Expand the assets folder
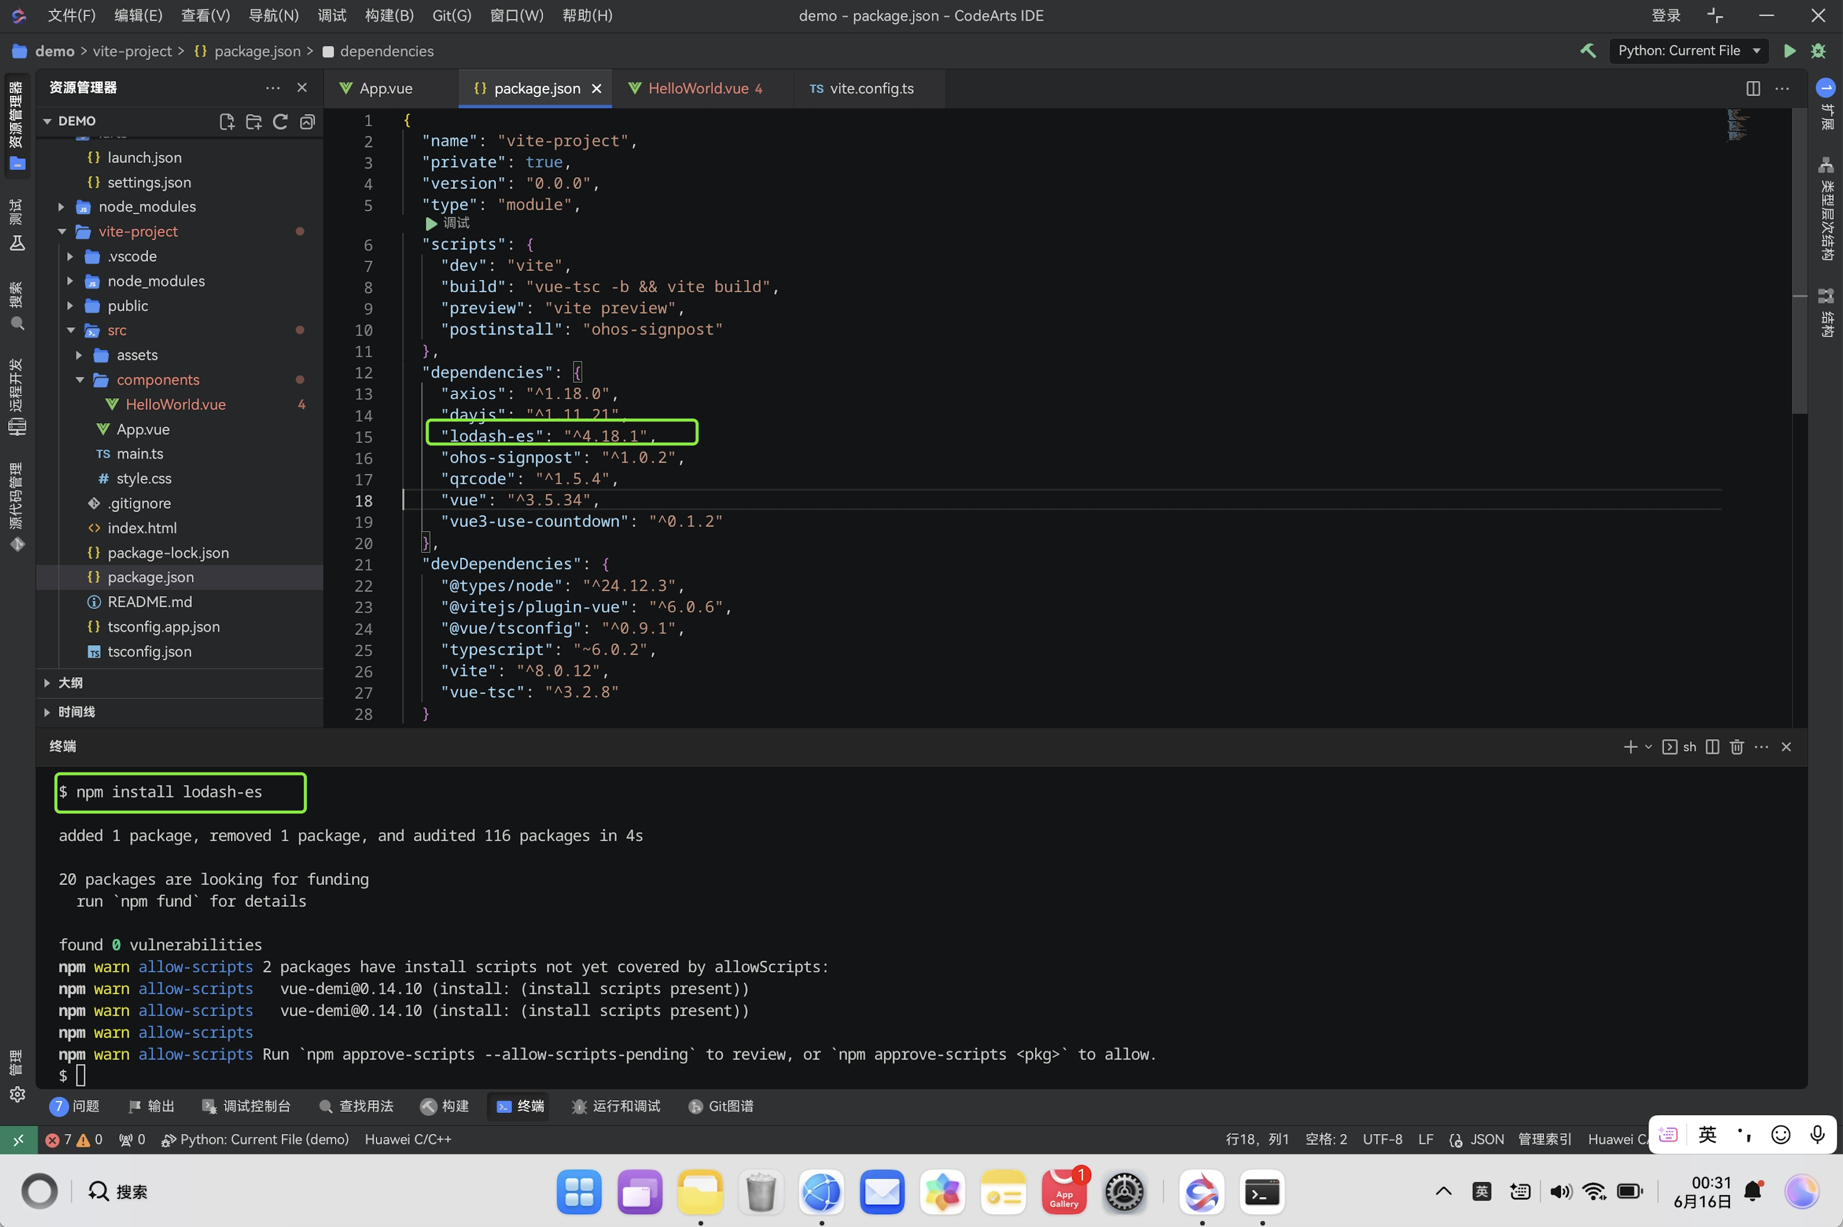Viewport: 1843px width, 1227px height. 79,355
